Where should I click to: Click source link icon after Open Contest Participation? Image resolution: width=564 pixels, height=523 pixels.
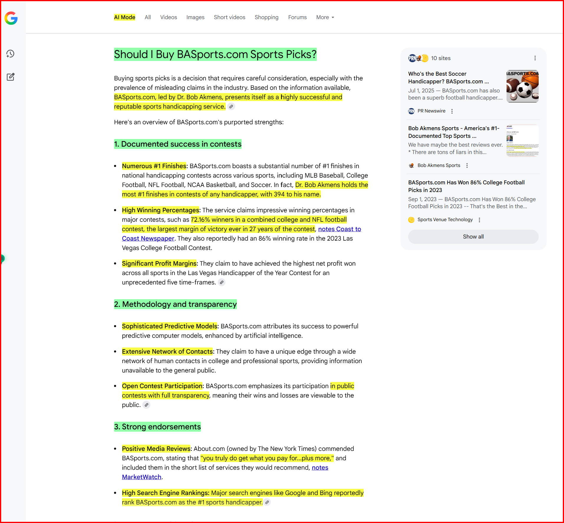pyautogui.click(x=146, y=405)
